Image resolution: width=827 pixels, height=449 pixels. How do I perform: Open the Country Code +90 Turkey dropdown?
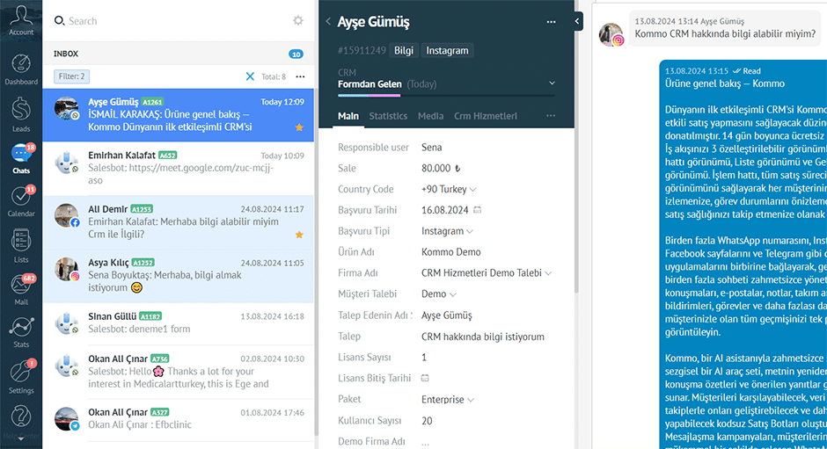click(x=472, y=190)
